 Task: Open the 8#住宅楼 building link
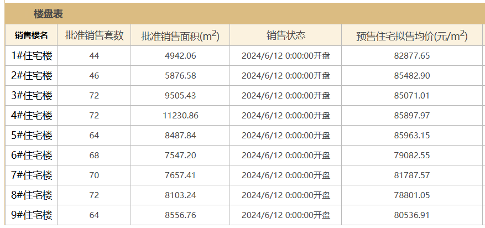pyautogui.click(x=32, y=195)
